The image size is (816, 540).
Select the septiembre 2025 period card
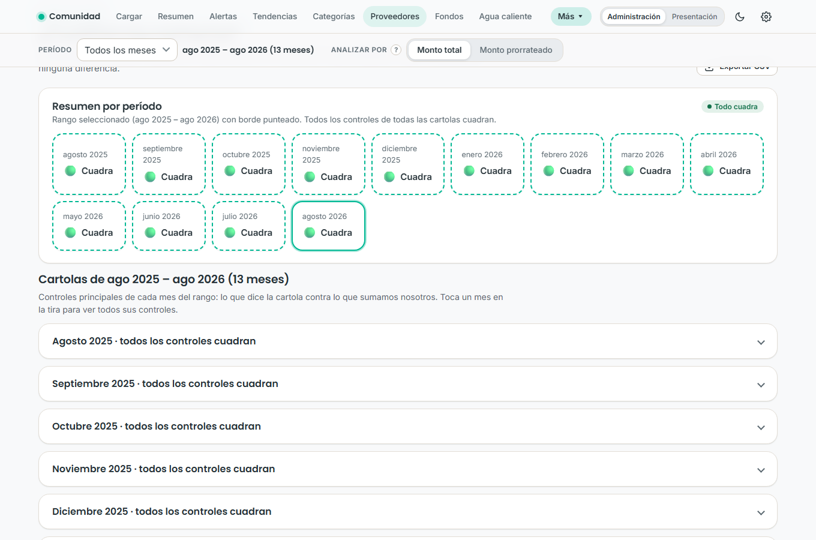click(x=169, y=164)
